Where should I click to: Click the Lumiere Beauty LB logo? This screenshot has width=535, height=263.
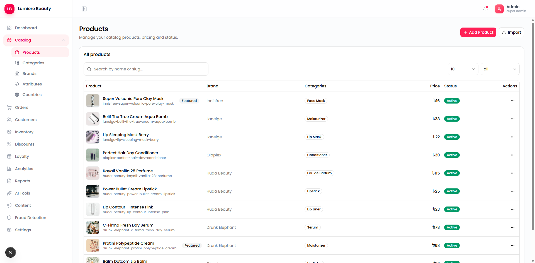click(9, 9)
